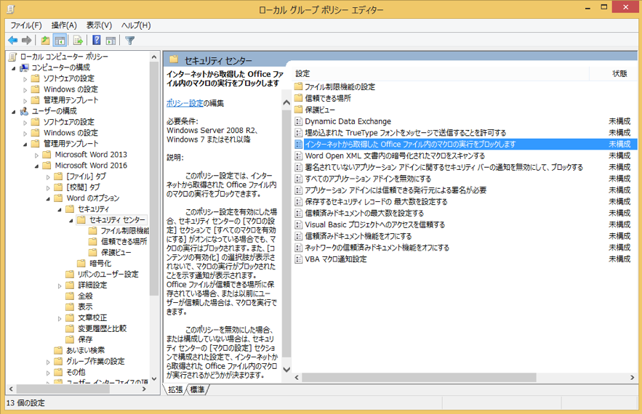Click the 暗号化 folder icon in tree
Screen dimensions: 642x414
pos(81,263)
